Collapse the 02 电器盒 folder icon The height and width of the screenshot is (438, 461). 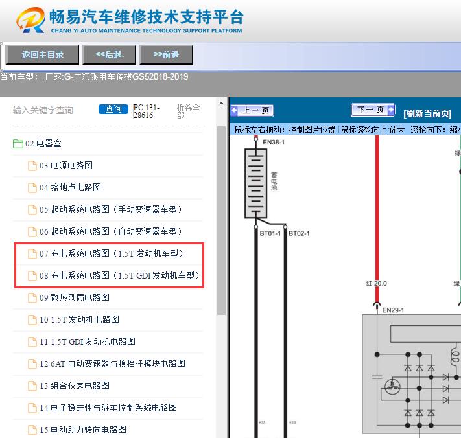[18, 144]
